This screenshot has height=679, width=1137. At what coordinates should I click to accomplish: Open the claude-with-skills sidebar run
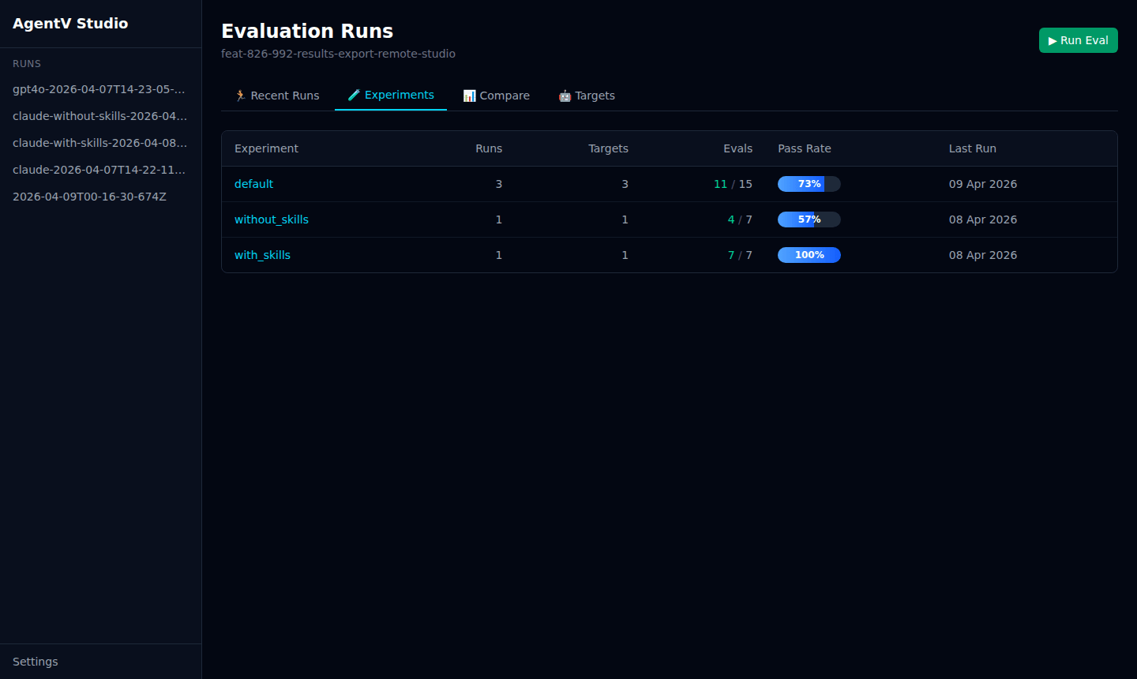coord(99,143)
